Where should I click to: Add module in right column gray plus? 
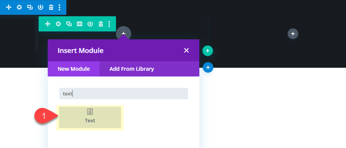pyautogui.click(x=293, y=34)
